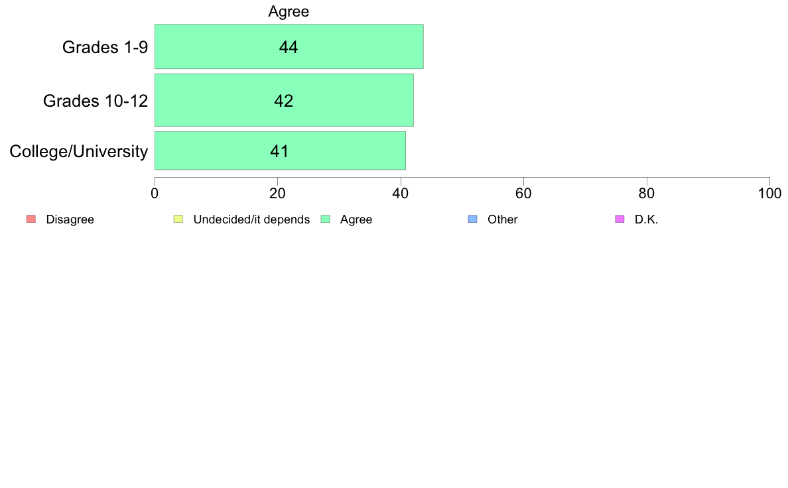The height and width of the screenshot is (488, 788).
Task: Click the Disagree legend text
Action: point(70,219)
